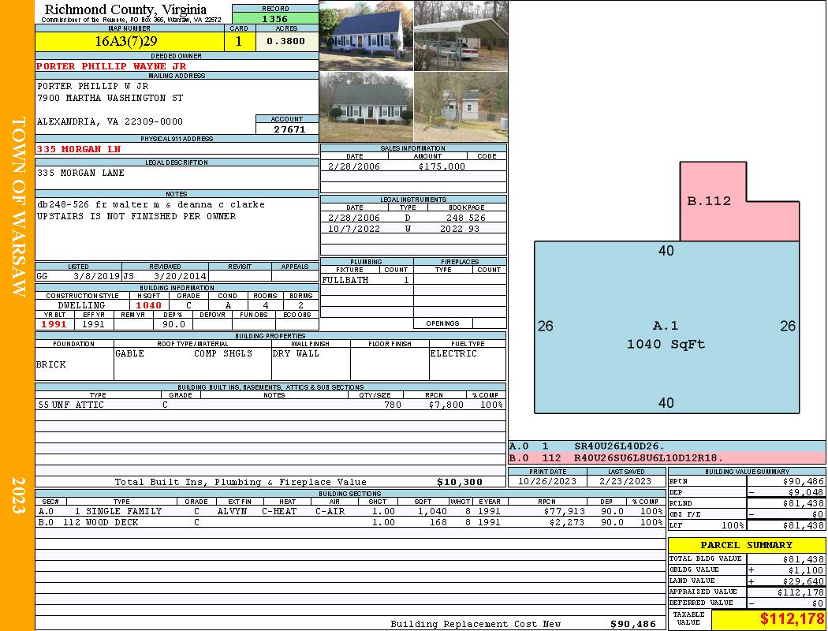Open the carport photo thumbnail
Image resolution: width=828 pixels, height=631 pixels.
[461, 36]
